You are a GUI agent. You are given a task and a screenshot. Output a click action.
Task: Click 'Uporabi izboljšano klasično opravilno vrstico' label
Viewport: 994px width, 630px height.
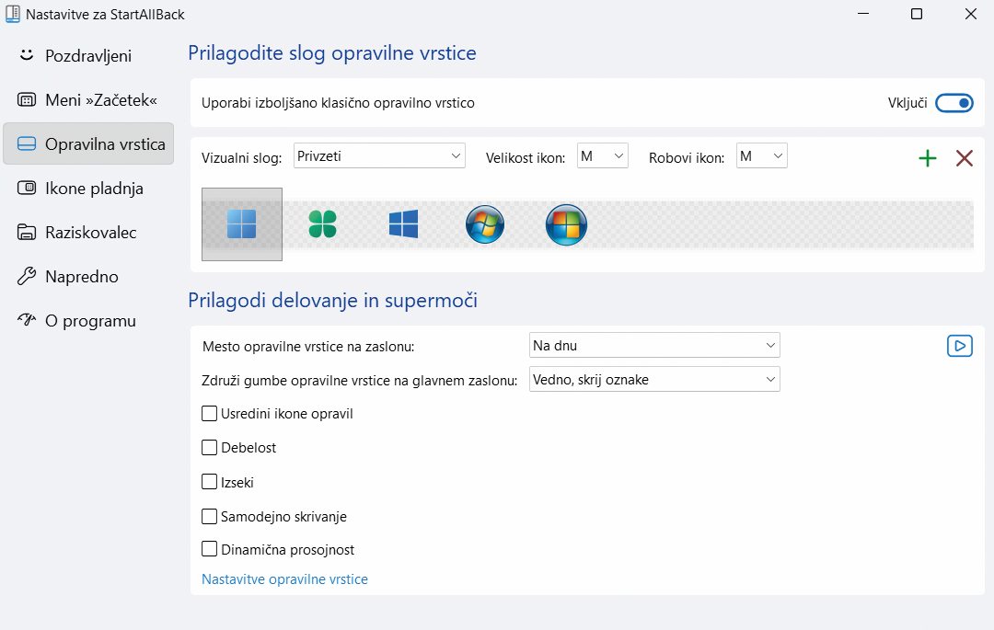(338, 103)
